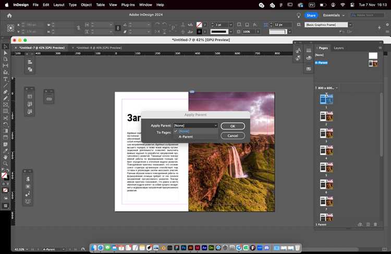Click the Create new page icon

click(x=368, y=224)
